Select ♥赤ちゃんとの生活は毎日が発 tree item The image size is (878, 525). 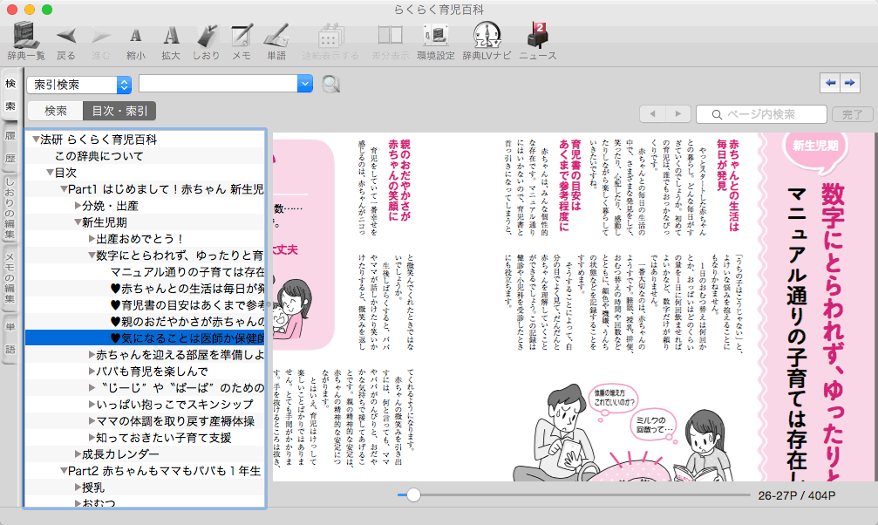point(187,289)
